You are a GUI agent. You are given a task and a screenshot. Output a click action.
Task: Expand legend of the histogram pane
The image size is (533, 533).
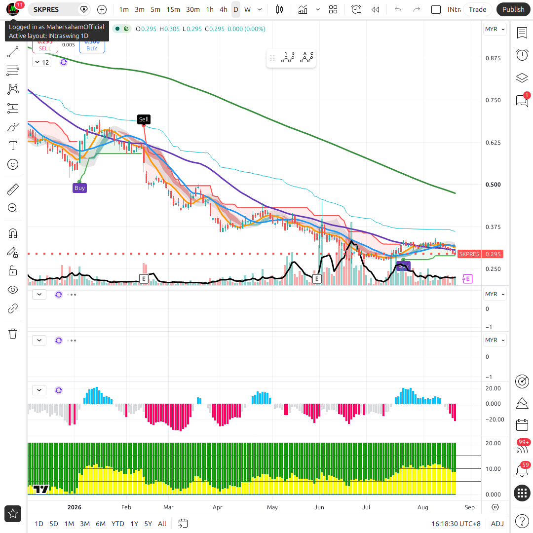click(39, 390)
